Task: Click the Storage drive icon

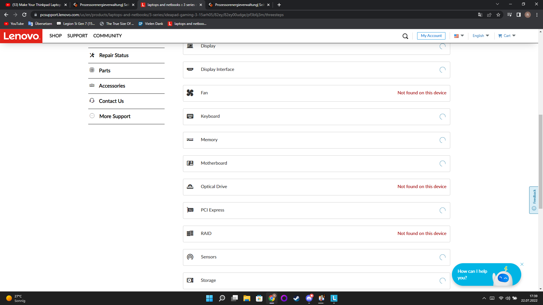Action: (190, 280)
